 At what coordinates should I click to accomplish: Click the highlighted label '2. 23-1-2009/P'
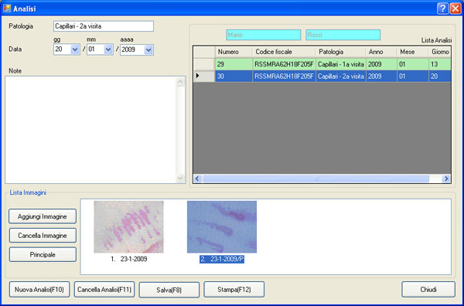click(x=222, y=260)
